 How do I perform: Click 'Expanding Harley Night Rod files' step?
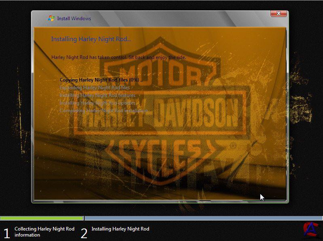click(95, 88)
